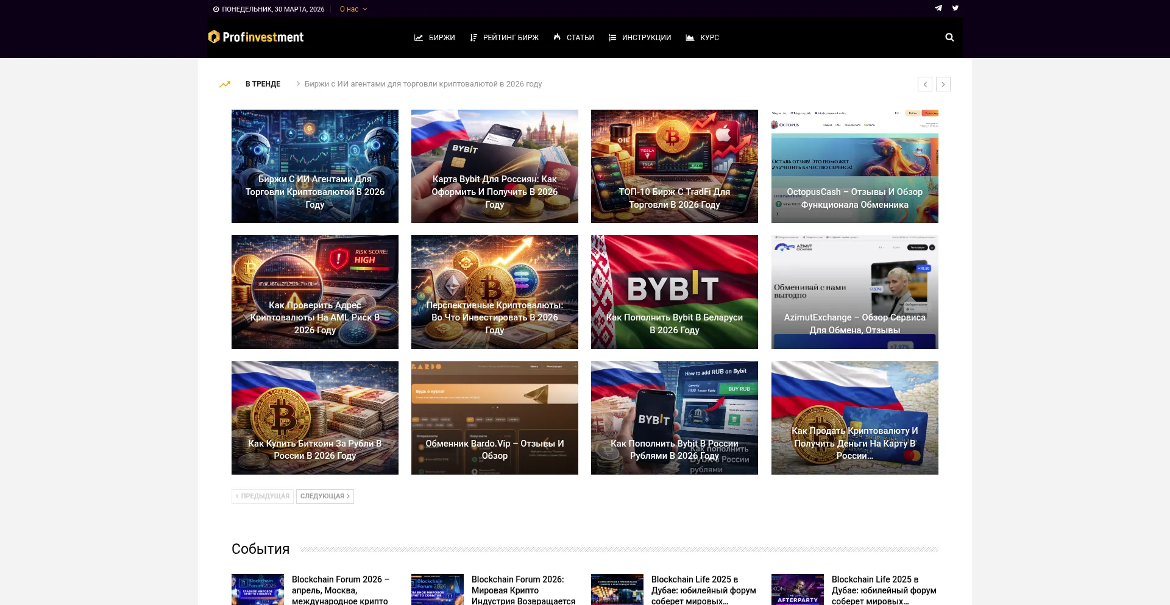The height and width of the screenshot is (605, 1170).
Task: Open Биржи С ИИ Агентами article card
Action: pyautogui.click(x=315, y=166)
